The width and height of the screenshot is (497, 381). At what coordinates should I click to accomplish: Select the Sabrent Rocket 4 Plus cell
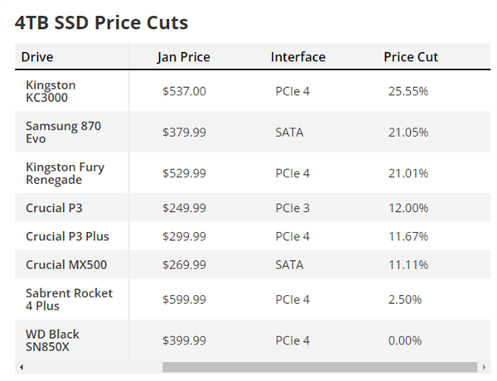tap(69, 300)
